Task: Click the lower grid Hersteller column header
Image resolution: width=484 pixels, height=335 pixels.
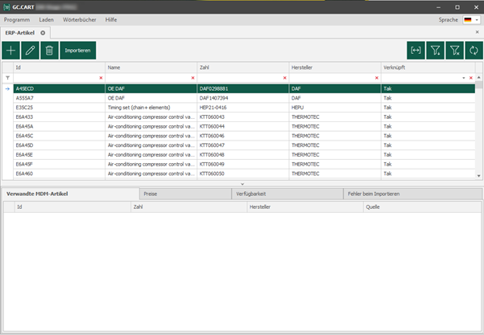Action: (x=305, y=207)
